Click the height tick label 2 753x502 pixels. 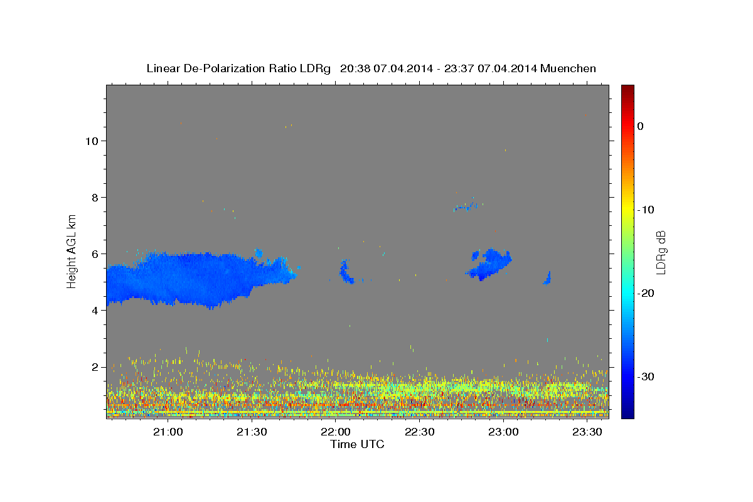[x=95, y=366]
